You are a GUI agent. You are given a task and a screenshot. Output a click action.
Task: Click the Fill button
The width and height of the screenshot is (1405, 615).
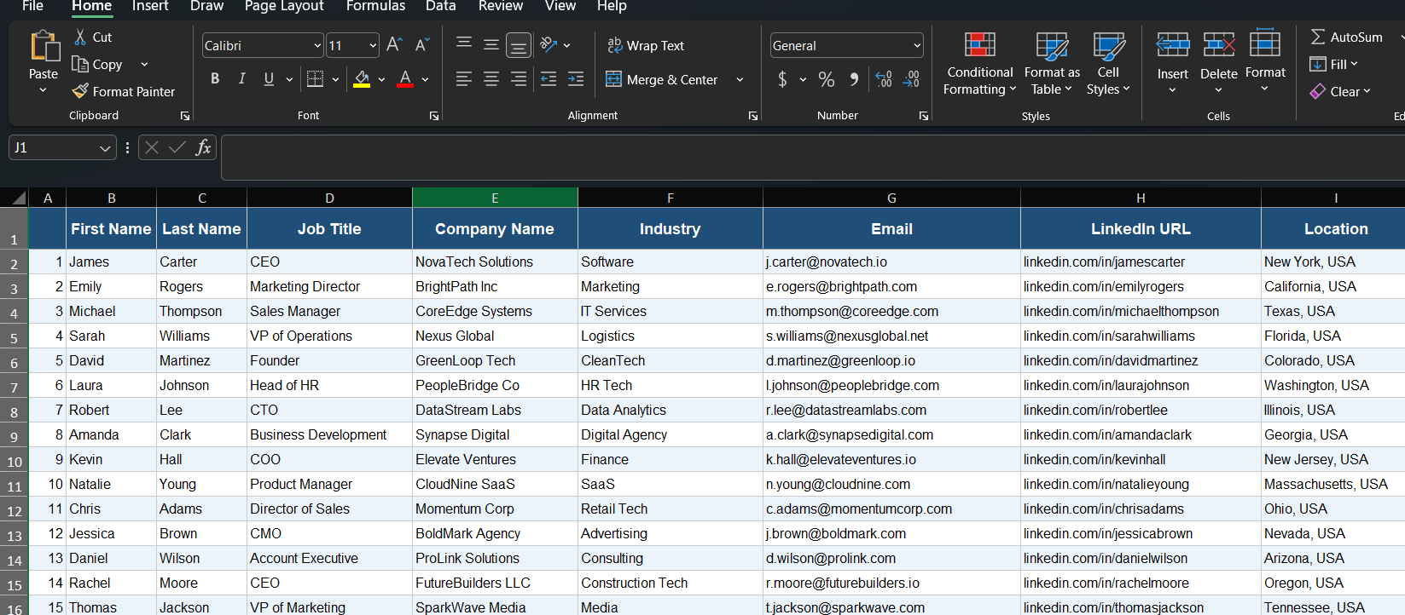coord(1333,64)
